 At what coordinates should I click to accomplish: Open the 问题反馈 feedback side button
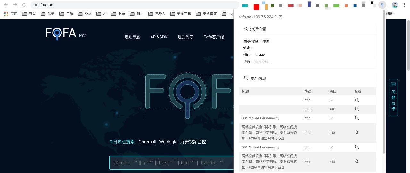tap(393, 97)
